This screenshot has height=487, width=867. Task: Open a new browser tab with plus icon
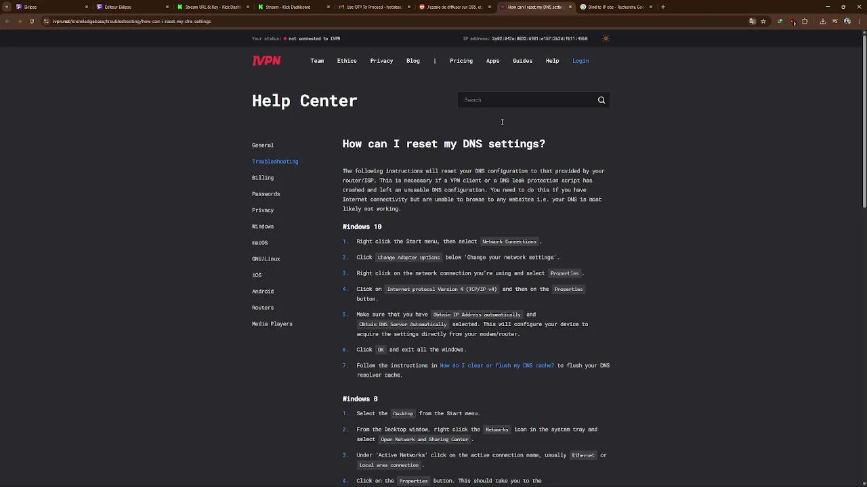click(663, 7)
